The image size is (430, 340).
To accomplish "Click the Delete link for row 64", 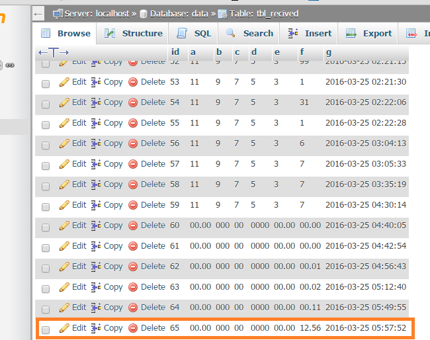I will point(153,308).
